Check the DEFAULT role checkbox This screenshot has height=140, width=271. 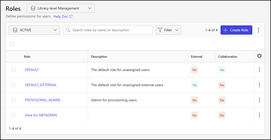(13, 70)
